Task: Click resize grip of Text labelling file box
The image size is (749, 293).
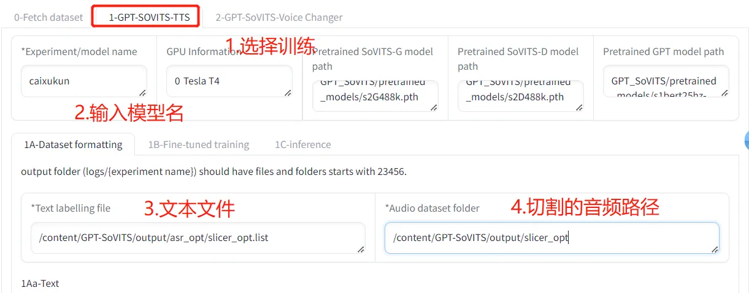Action: [x=361, y=249]
